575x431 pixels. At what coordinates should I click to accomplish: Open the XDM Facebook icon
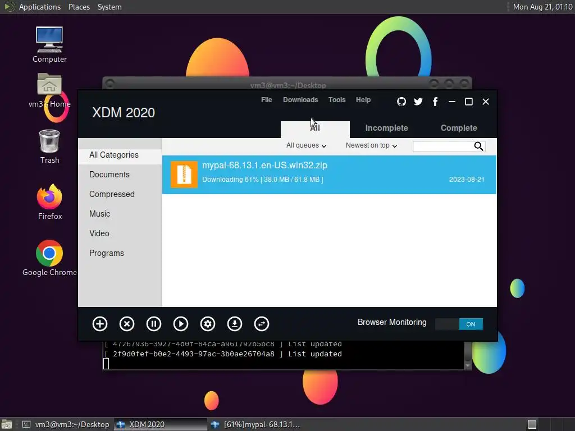435,102
